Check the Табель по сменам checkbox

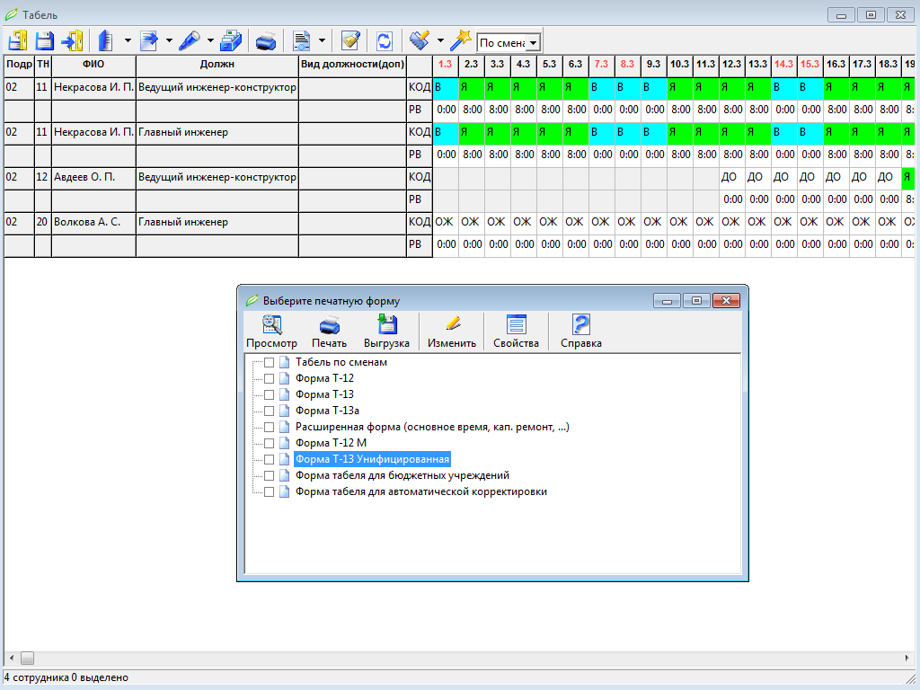(270, 362)
